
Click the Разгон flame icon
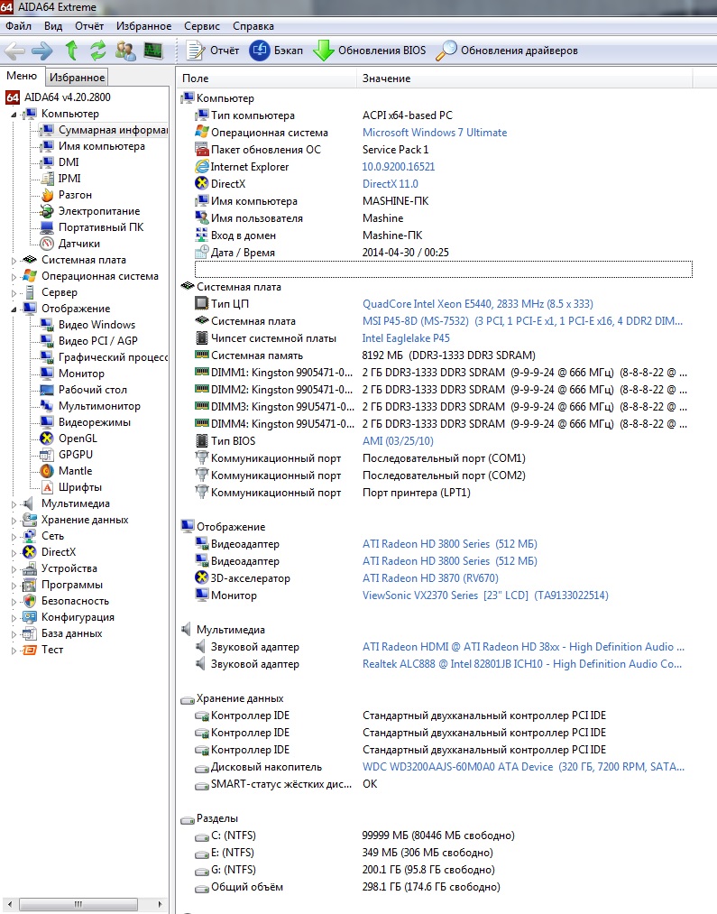click(47, 195)
